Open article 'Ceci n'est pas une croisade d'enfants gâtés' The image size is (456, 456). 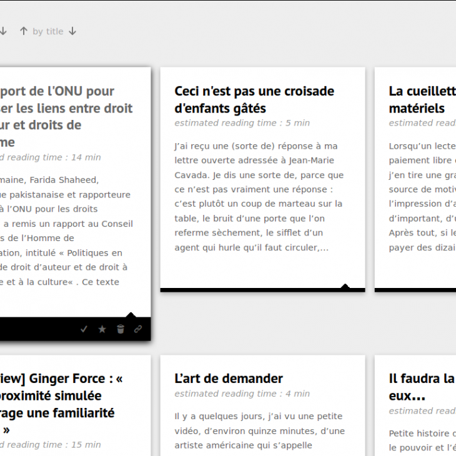click(254, 100)
